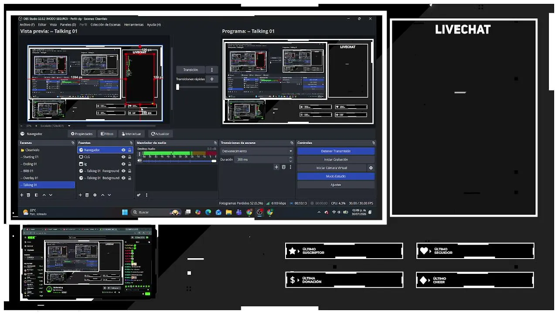Open the Editar menu
Image resolution: width=558 pixels, height=314 pixels.
42,25
